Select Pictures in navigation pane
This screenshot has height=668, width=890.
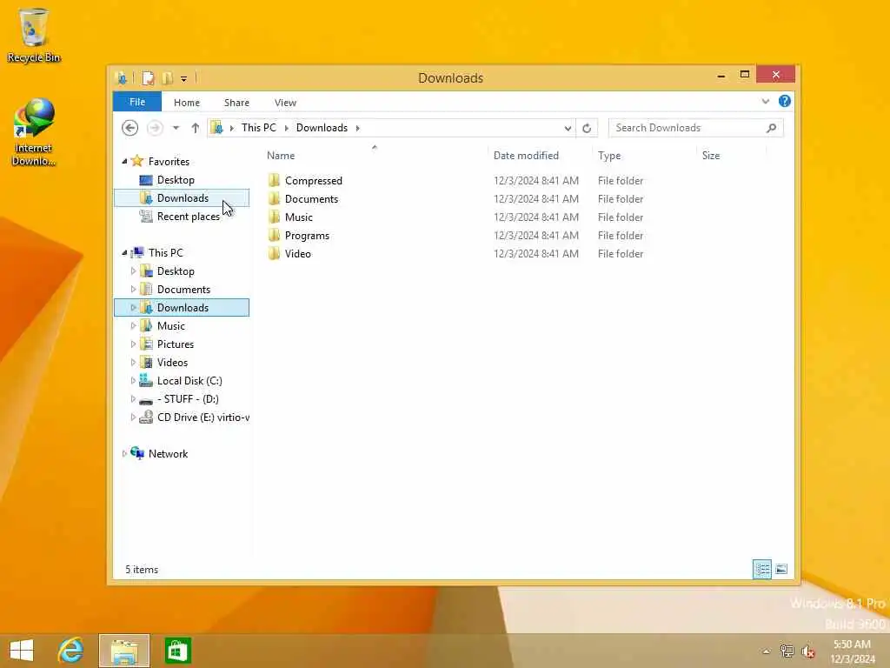point(175,344)
